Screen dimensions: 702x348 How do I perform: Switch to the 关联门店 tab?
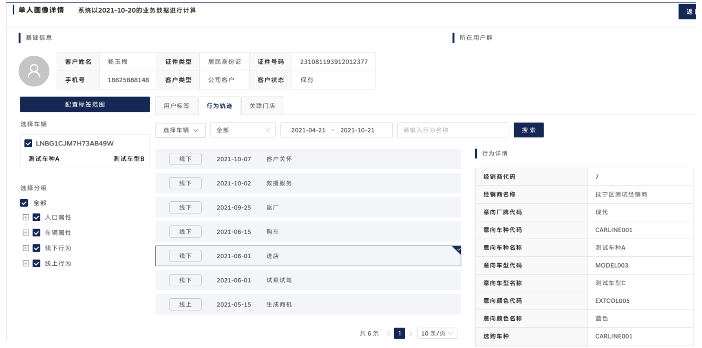262,106
